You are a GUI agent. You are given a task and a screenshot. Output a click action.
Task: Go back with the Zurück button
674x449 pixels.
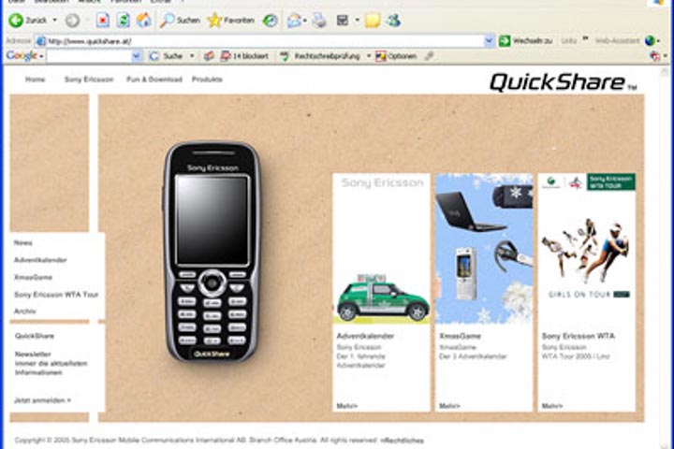[x=28, y=21]
